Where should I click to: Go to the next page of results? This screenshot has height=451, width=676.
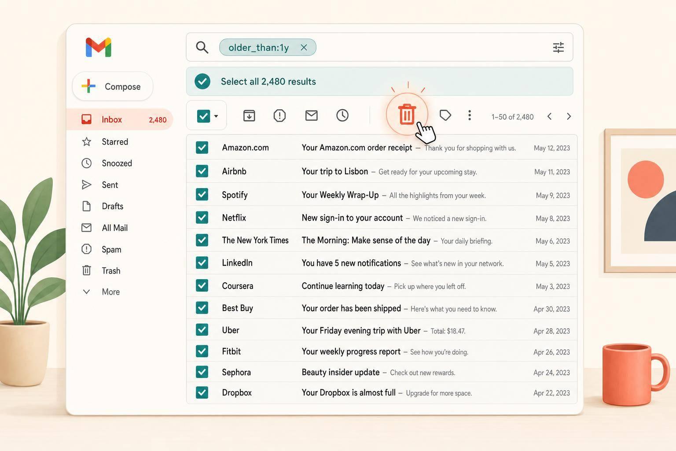[569, 116]
